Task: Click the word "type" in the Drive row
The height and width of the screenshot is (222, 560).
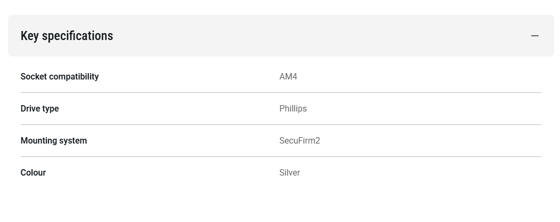Action: [x=50, y=108]
